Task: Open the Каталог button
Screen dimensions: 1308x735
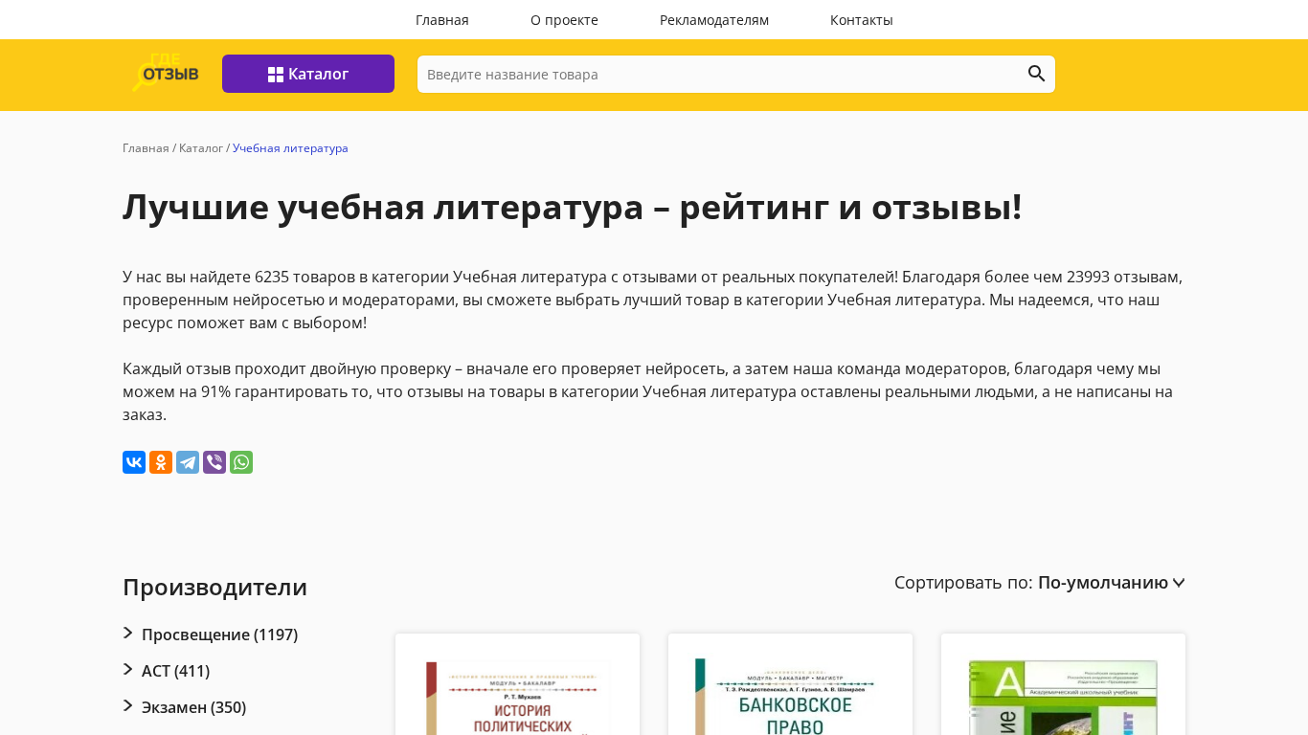Action: coord(308,74)
